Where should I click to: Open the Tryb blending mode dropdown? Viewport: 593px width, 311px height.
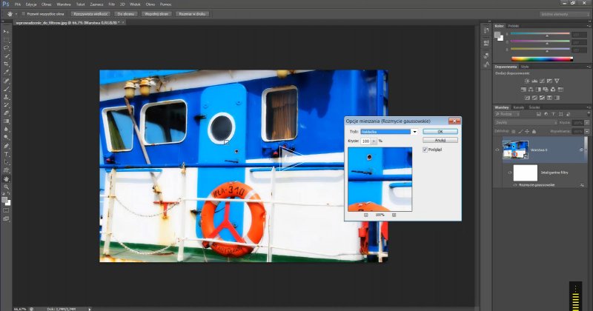coord(414,131)
